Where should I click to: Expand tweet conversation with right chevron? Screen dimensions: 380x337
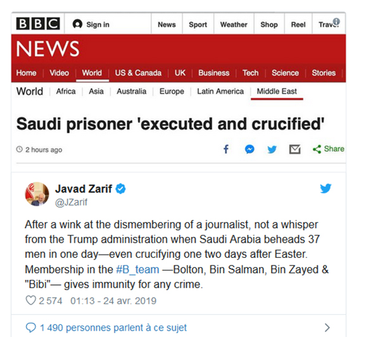tap(327, 327)
